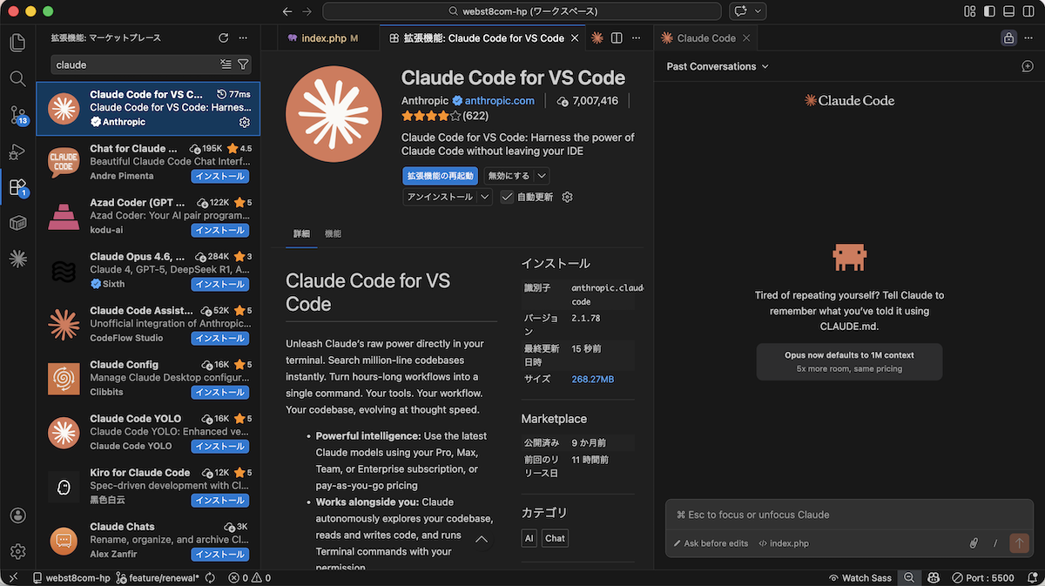This screenshot has width=1045, height=586.
Task: Click the filter extensions funnel icon
Action: click(x=244, y=64)
